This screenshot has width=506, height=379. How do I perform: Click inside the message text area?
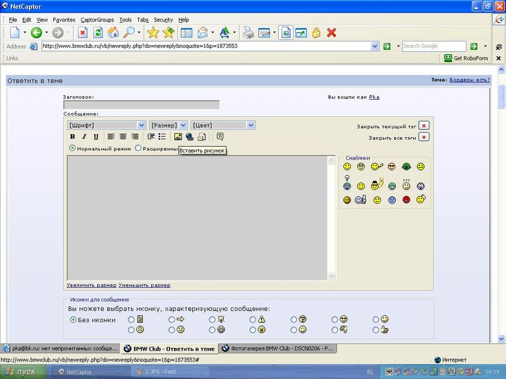tap(197, 218)
